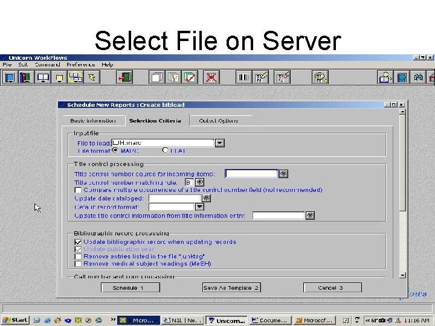Click the magnifier over grid toolbar icon
The height and width of the screenshot is (326, 435).
click(x=320, y=77)
